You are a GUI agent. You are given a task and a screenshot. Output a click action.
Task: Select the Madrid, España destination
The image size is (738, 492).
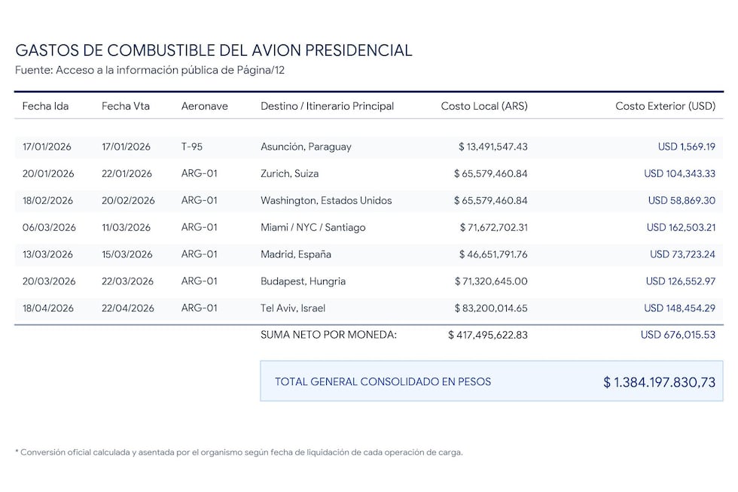point(295,254)
